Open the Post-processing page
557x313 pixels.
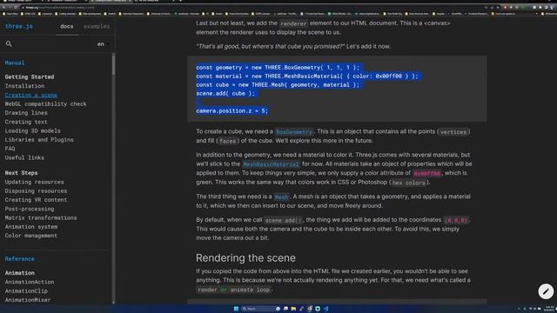pos(30,209)
